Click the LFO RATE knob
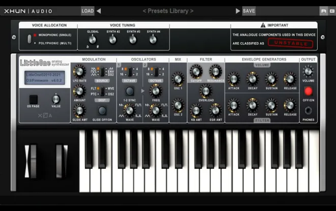 point(79,72)
